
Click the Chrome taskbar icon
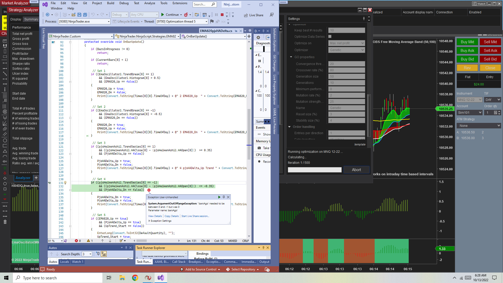click(x=135, y=278)
